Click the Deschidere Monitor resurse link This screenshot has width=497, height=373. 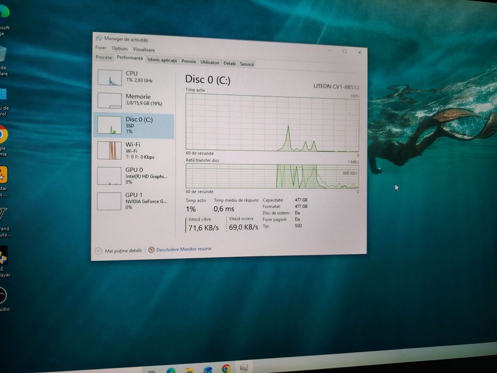184,249
